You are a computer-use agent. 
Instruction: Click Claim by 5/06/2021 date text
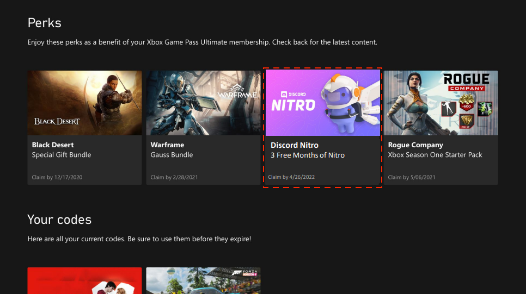pos(411,177)
